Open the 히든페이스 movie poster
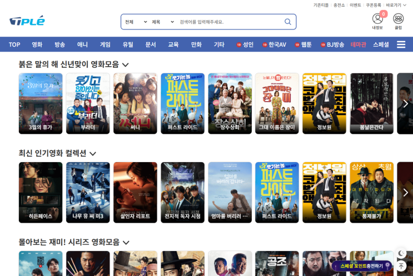413x276 pixels. pos(41,193)
